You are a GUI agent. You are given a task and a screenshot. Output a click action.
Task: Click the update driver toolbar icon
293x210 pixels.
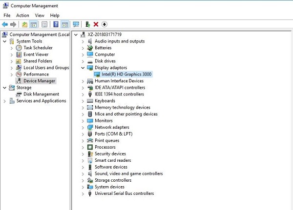87,24
